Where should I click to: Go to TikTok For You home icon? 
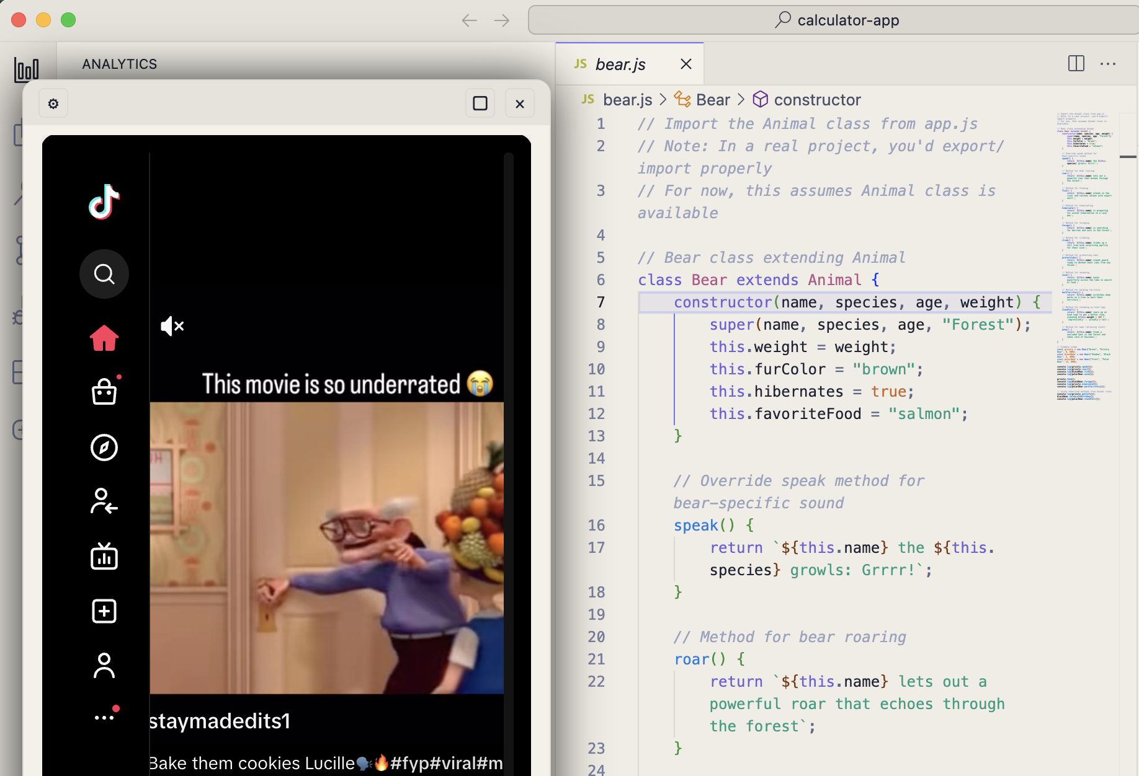pos(104,338)
